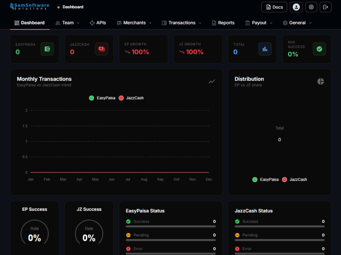Open the Docs page
This screenshot has height=255, width=341.
274,7
